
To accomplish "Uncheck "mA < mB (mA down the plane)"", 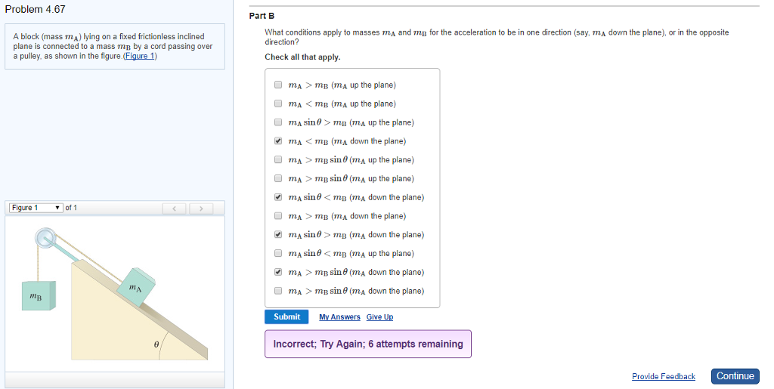I will [x=278, y=141].
